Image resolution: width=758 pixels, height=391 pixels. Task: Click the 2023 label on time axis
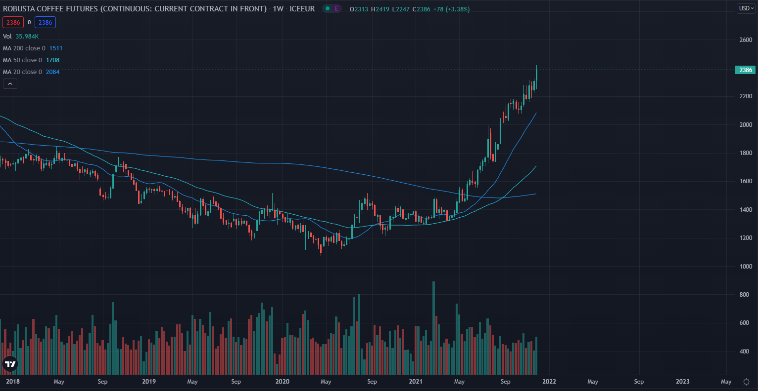click(x=683, y=382)
